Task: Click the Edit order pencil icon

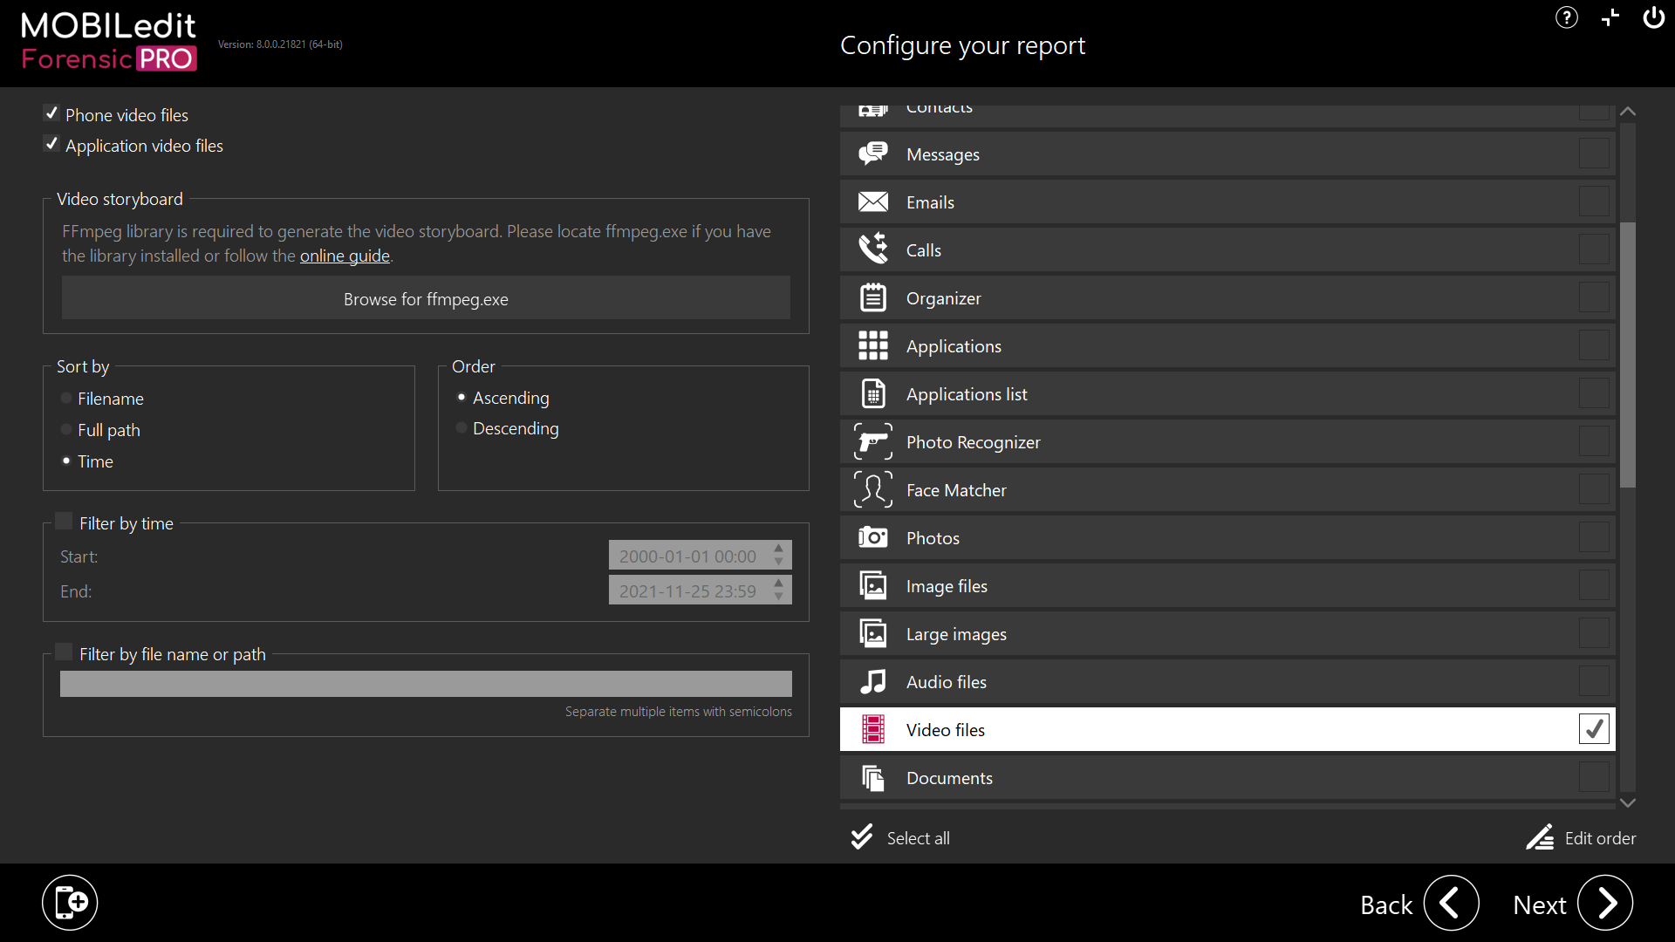Action: (1540, 837)
